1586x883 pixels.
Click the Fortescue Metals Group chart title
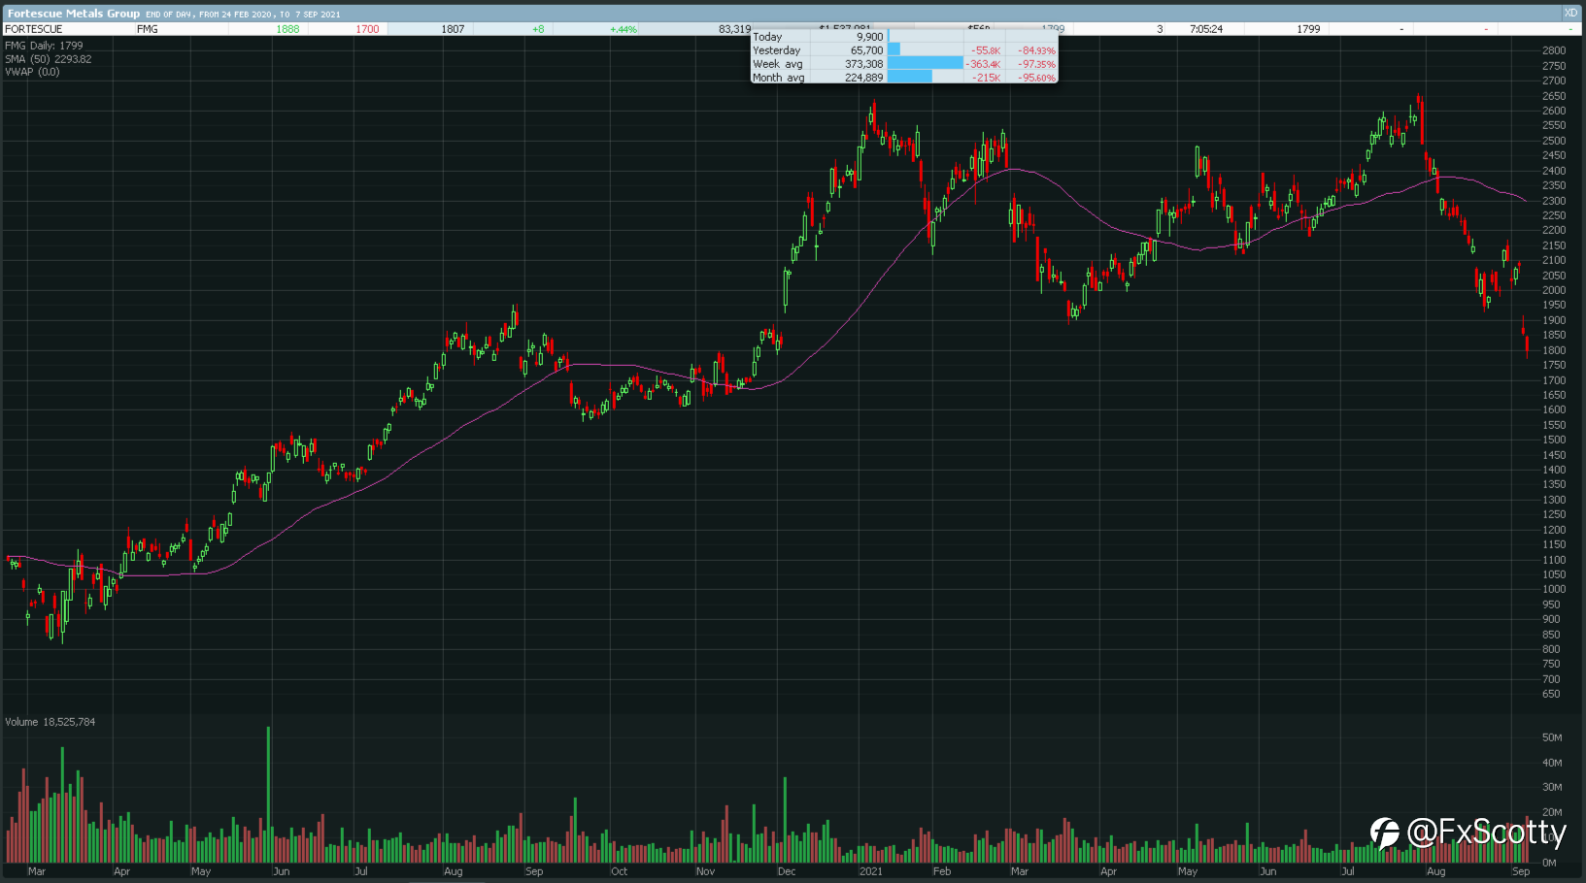74,14
